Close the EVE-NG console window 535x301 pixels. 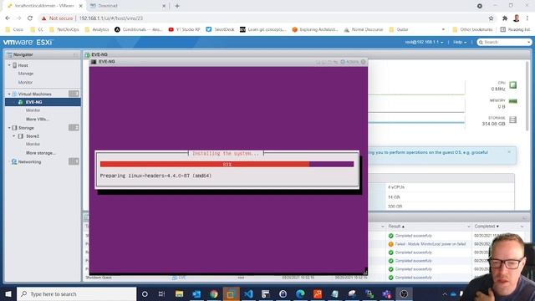click(x=364, y=62)
